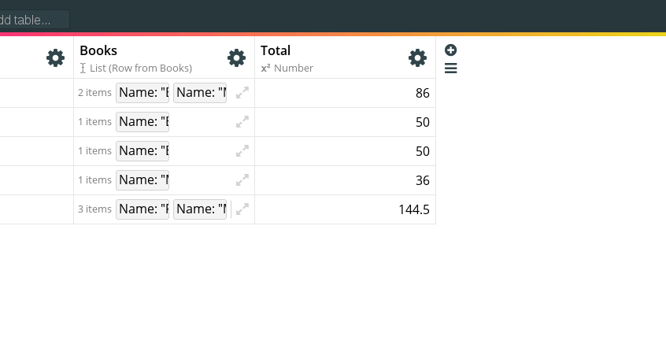Add a new column with plus icon
Image resolution: width=666 pixels, height=359 pixels.
(450, 50)
